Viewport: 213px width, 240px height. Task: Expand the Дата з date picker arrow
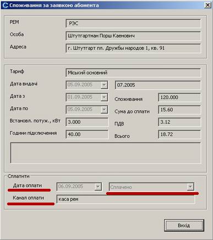(x=104, y=97)
